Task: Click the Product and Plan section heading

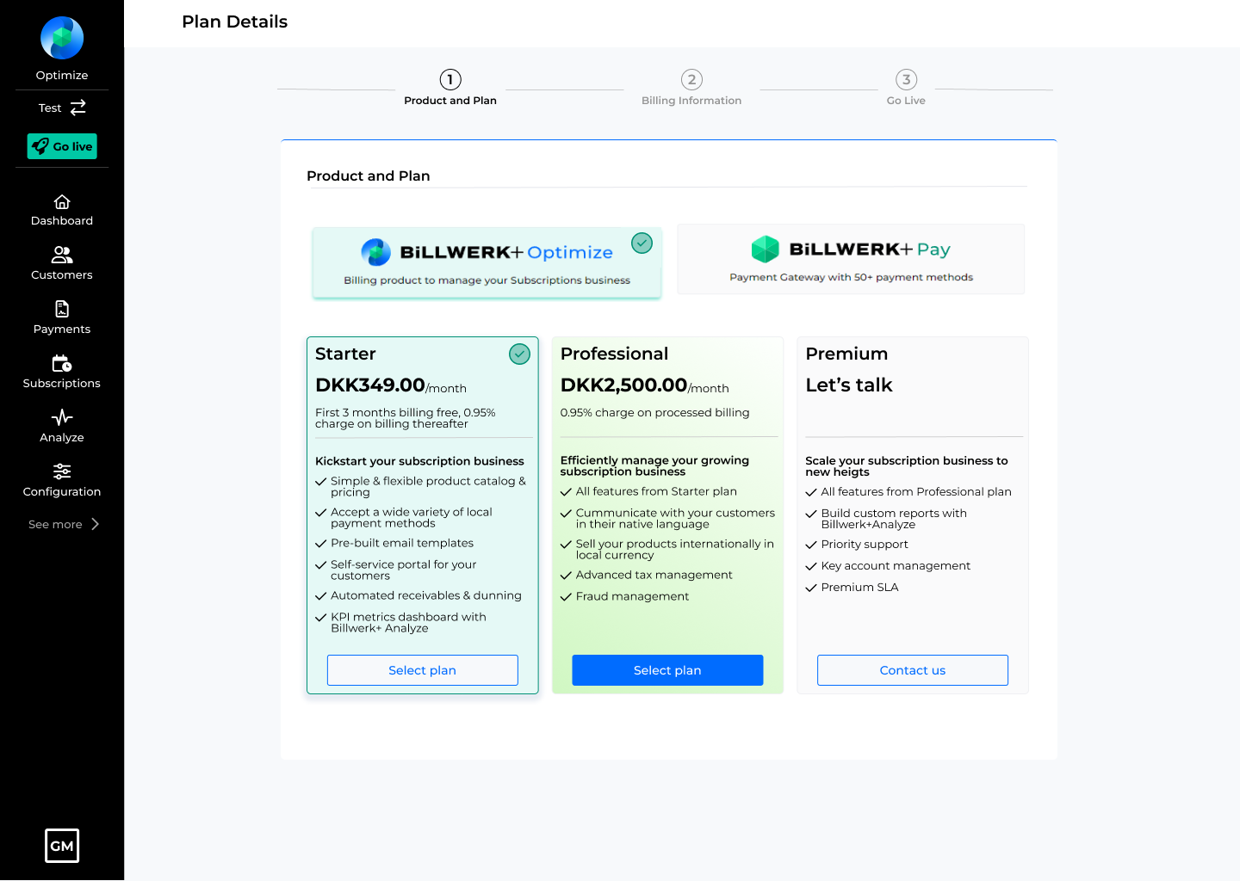Action: [x=369, y=176]
